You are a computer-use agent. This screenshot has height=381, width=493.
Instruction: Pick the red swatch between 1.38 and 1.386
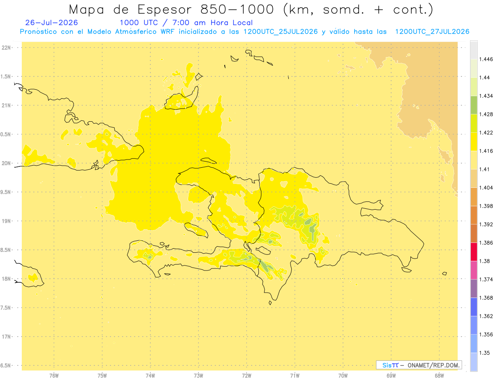point(474,252)
